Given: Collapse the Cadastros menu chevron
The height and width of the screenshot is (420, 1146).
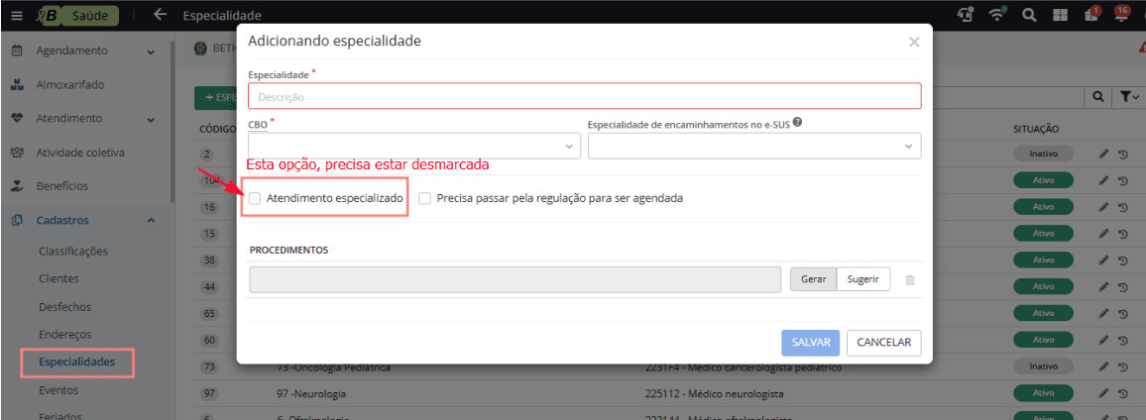Looking at the screenshot, I should [151, 220].
